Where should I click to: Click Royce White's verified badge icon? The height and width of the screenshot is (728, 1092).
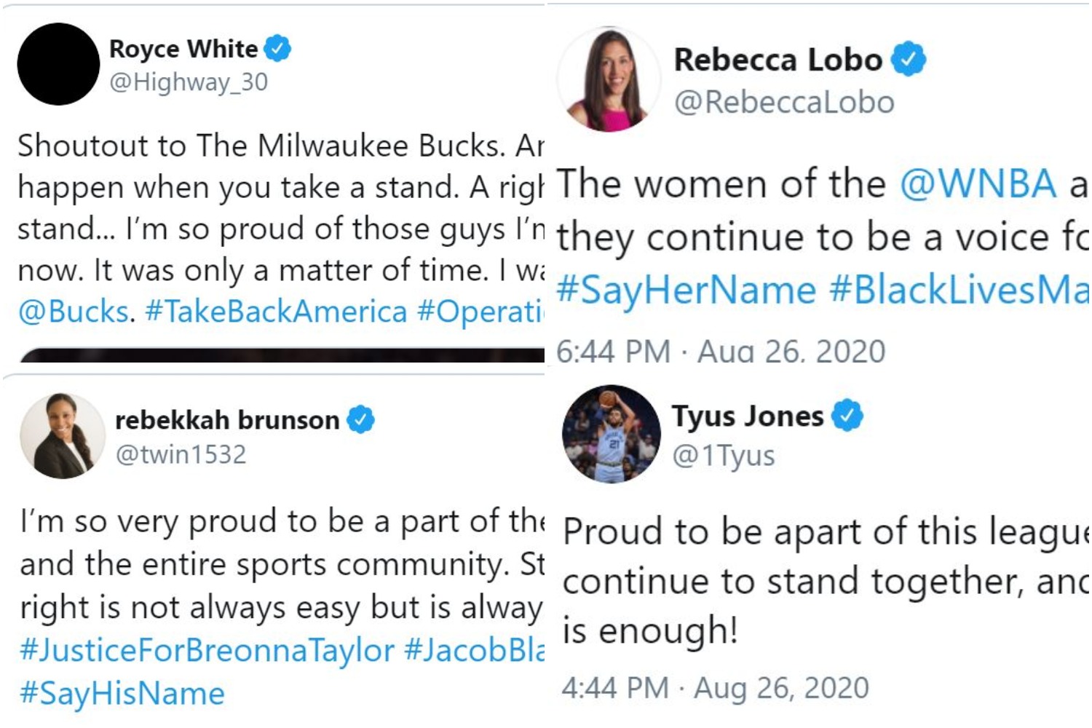click(x=279, y=49)
